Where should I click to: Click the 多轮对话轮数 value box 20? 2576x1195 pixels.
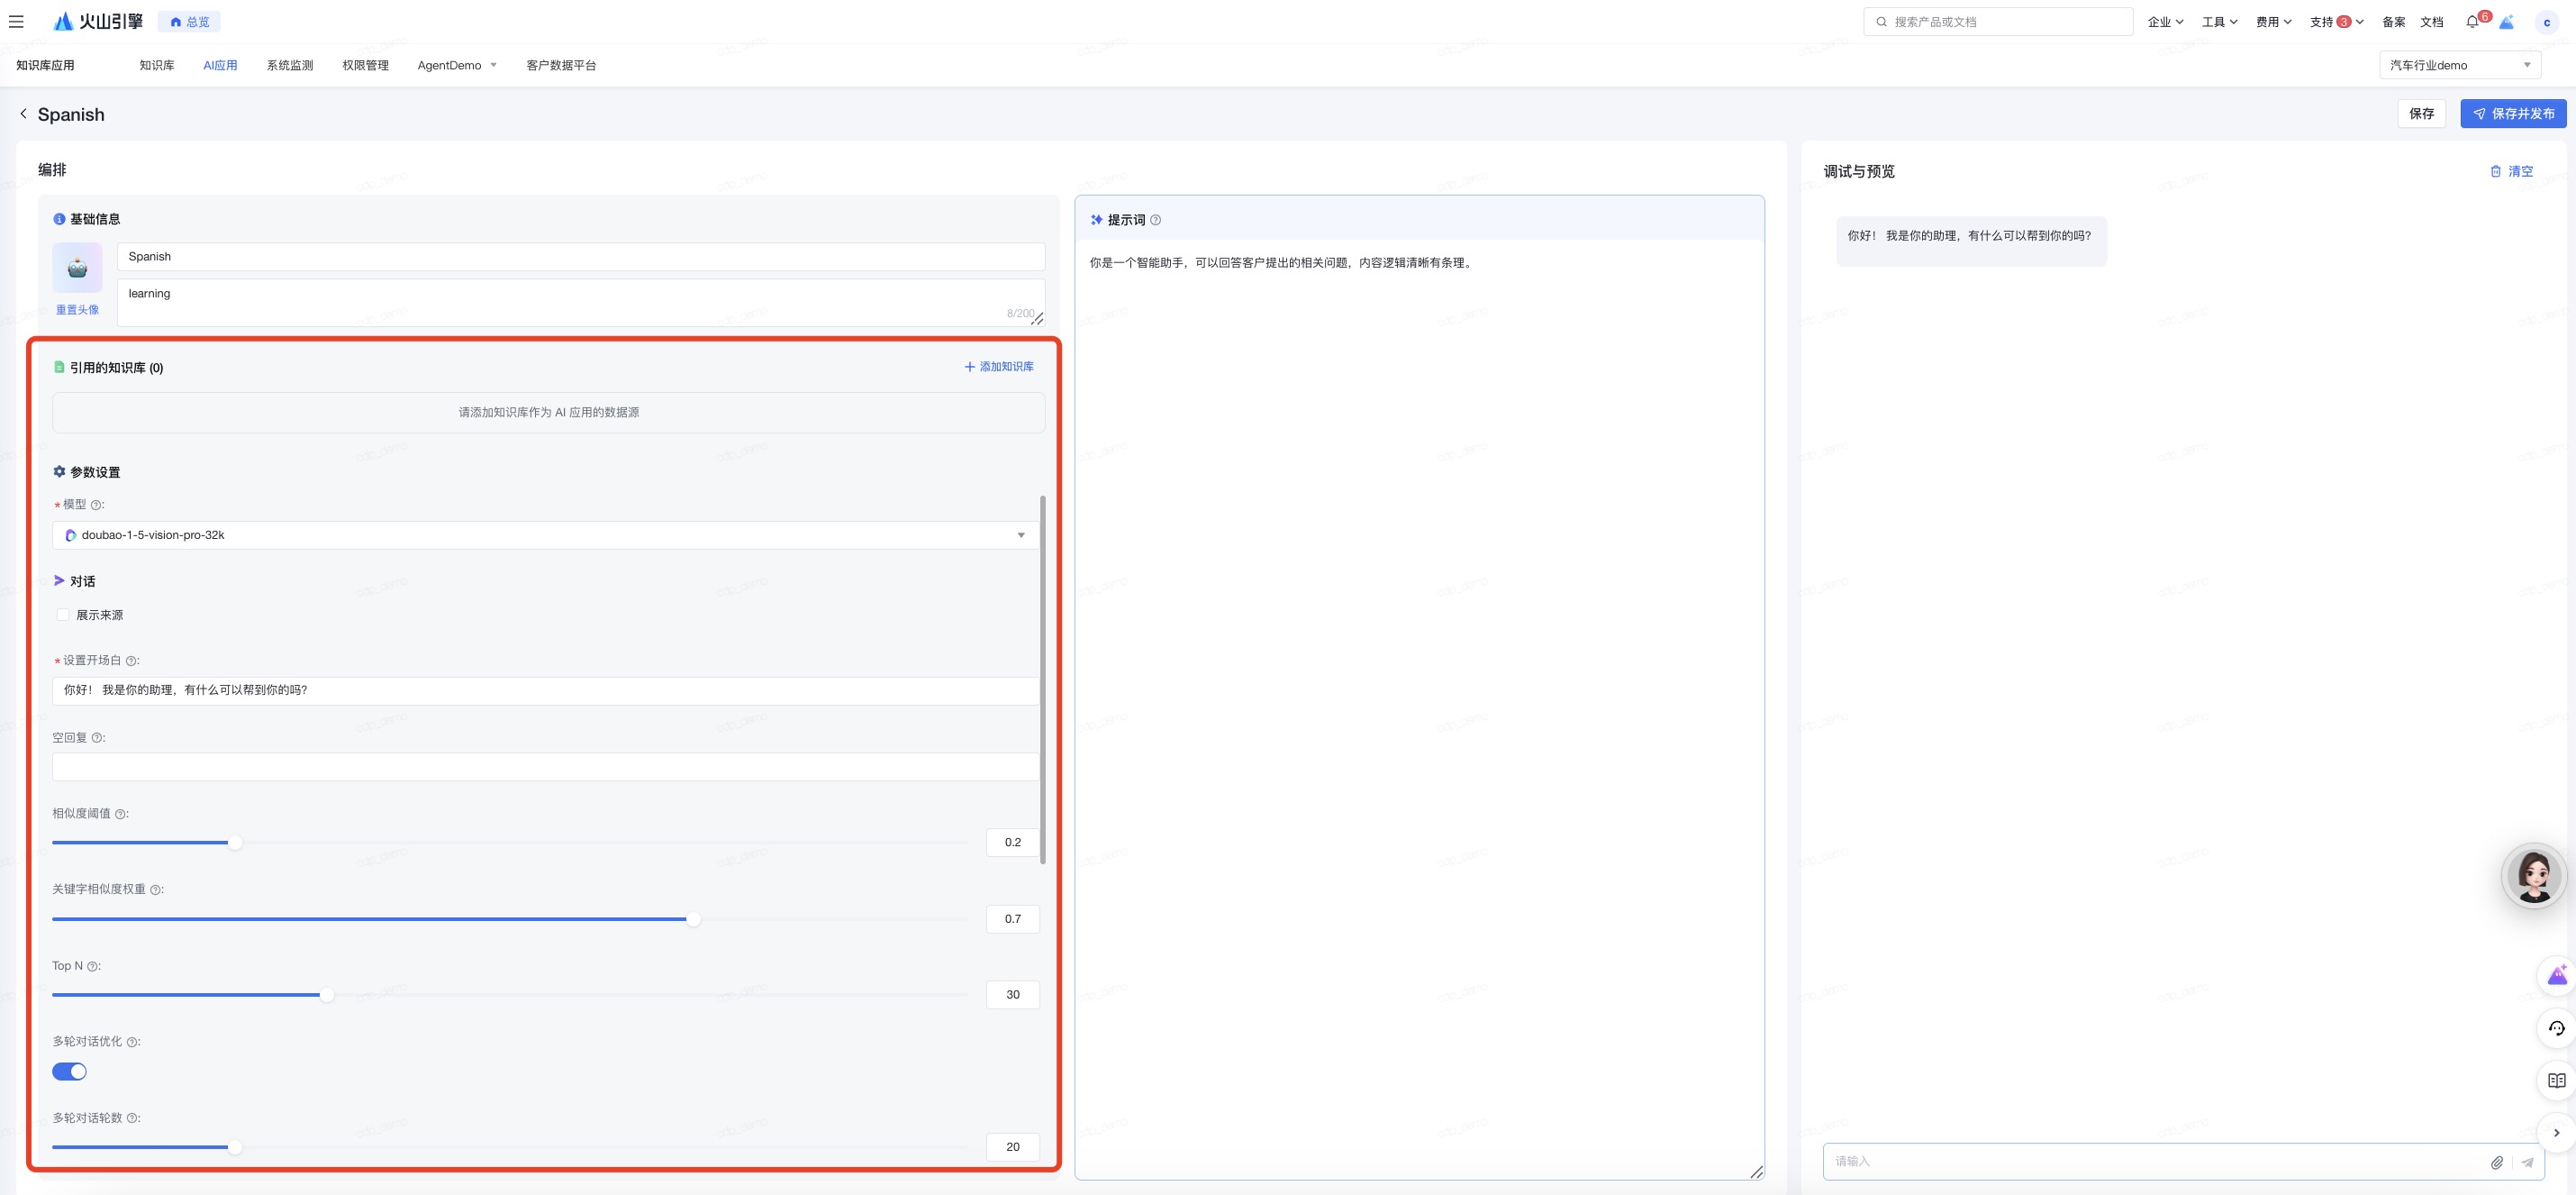coord(1012,1147)
